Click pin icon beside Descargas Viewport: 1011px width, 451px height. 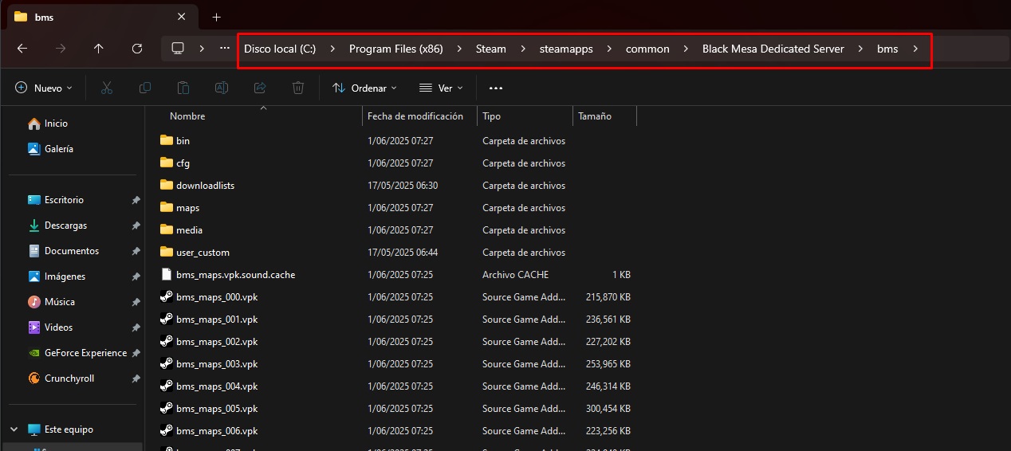pos(136,225)
